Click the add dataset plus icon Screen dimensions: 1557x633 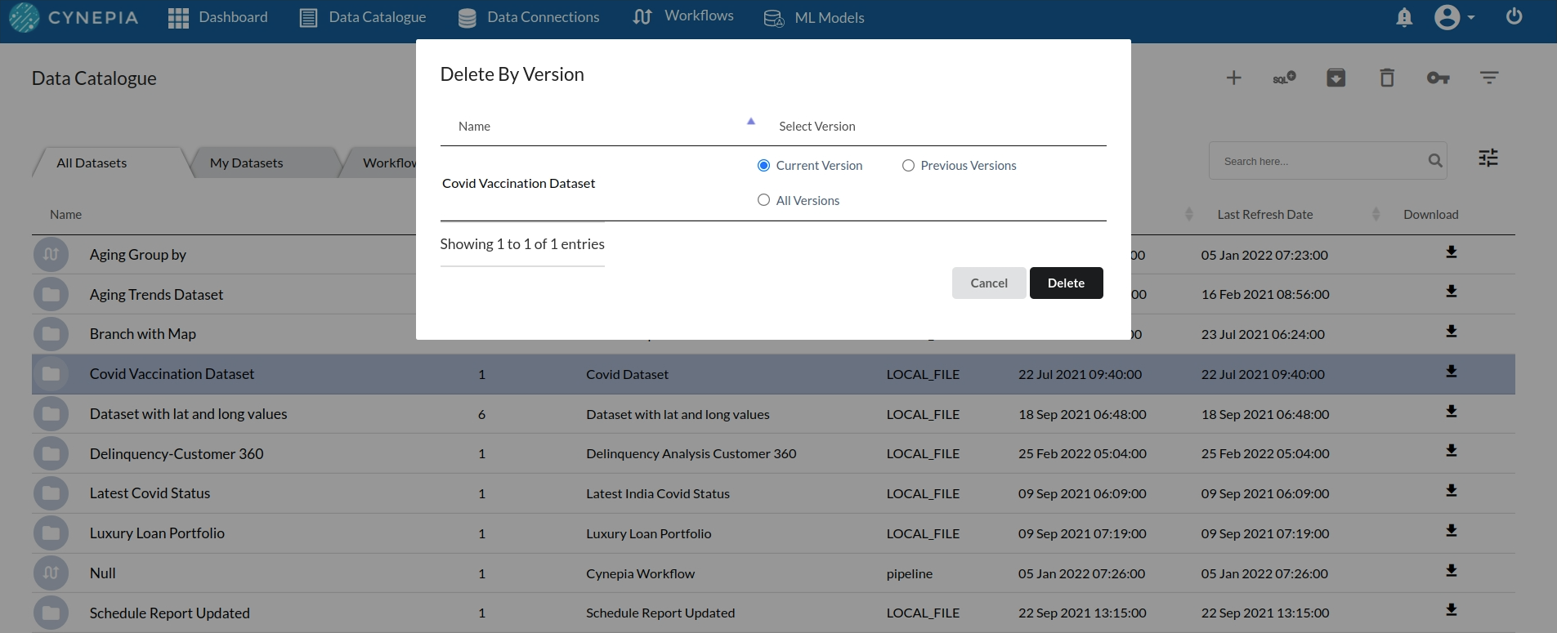[1234, 78]
